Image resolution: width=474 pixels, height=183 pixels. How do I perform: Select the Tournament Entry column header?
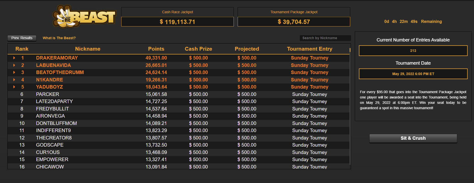(x=309, y=49)
